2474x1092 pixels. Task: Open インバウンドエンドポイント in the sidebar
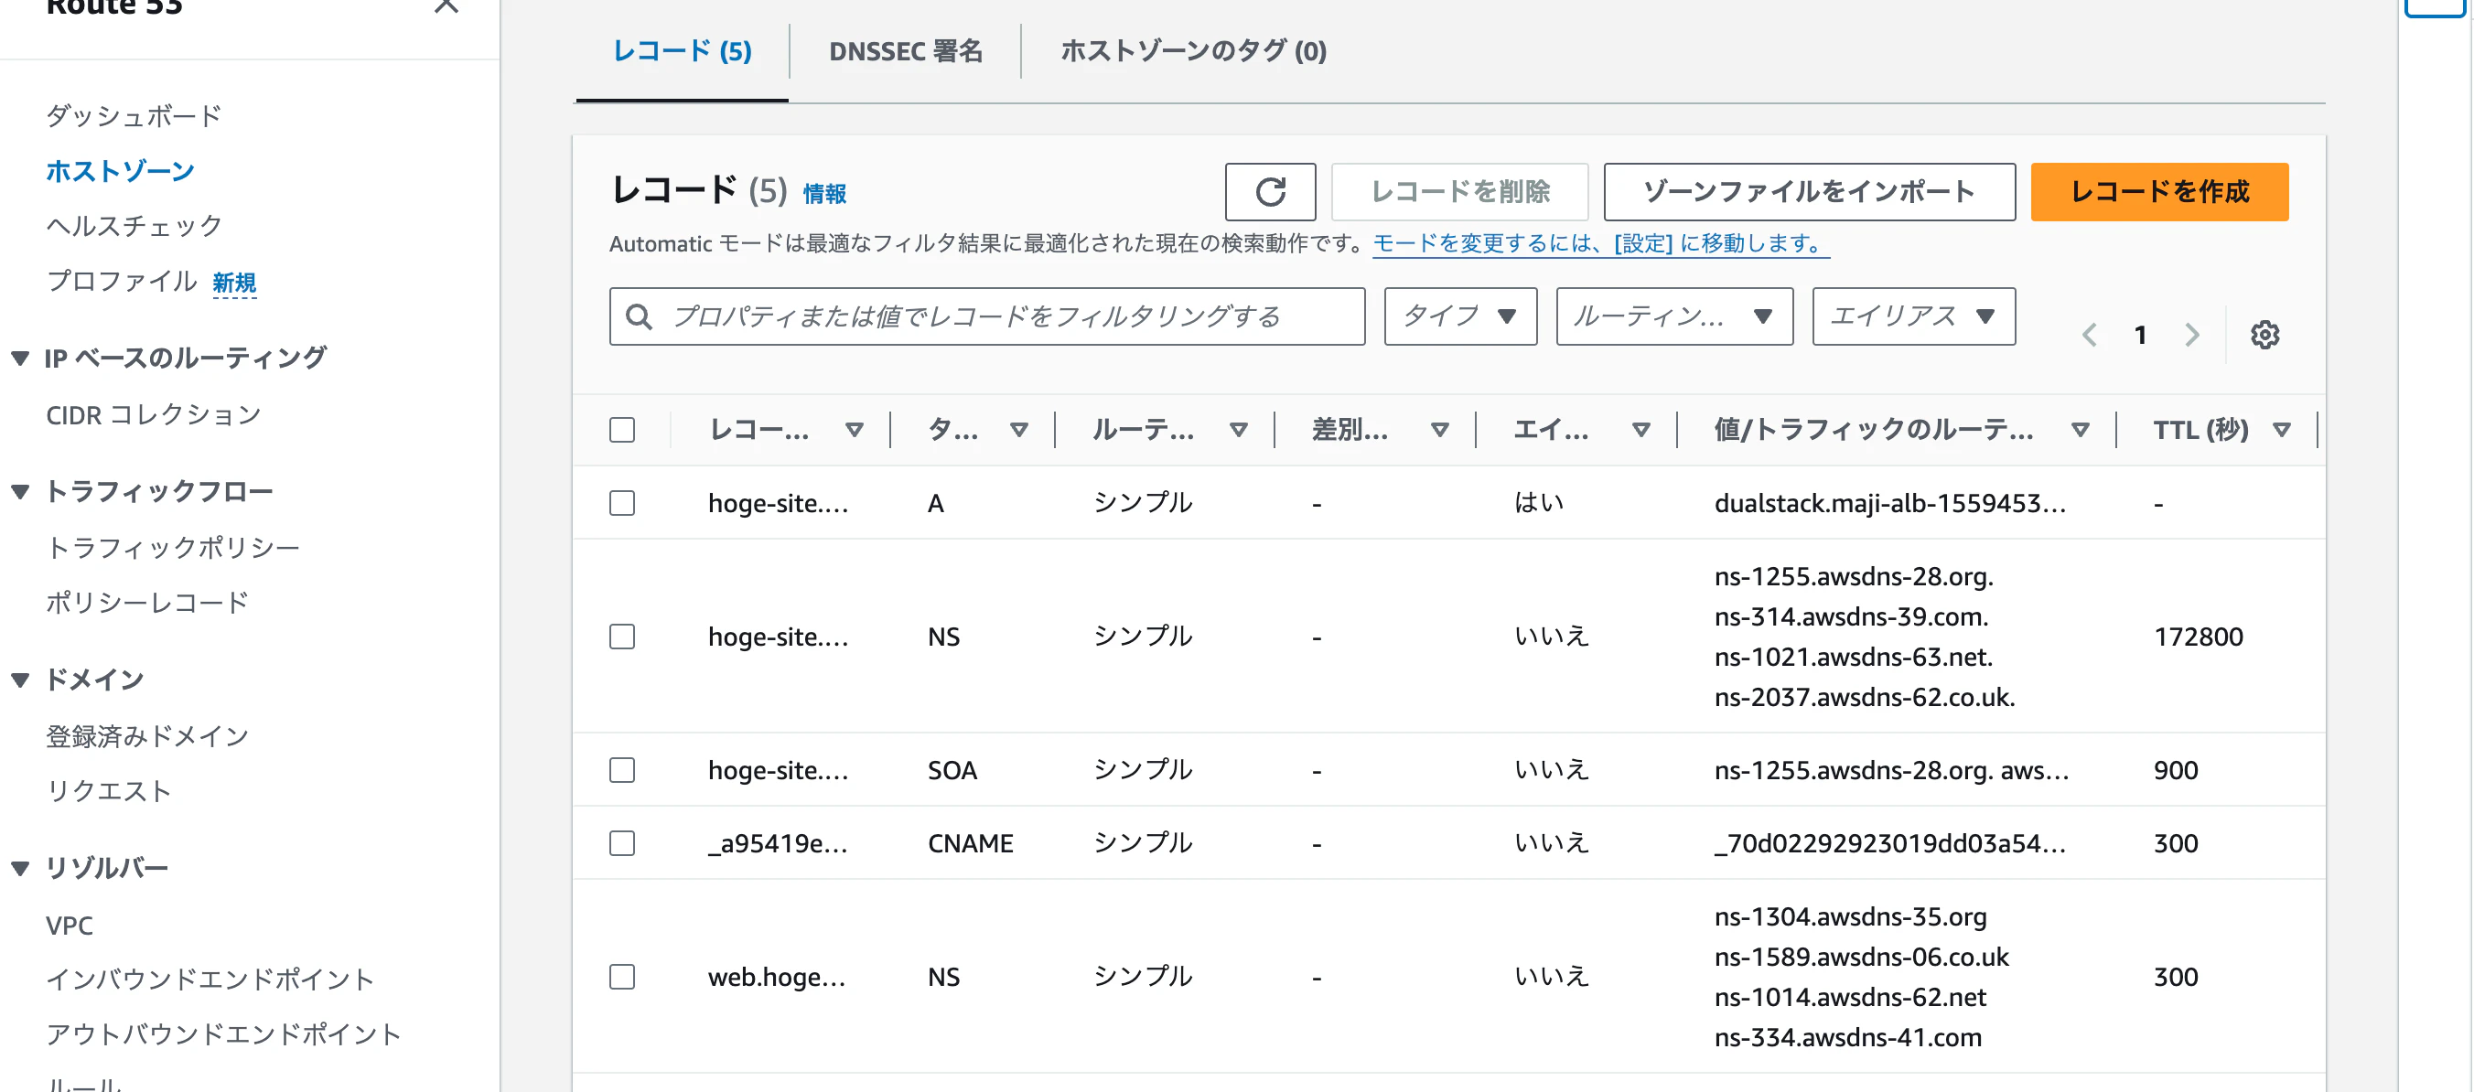[x=210, y=979]
